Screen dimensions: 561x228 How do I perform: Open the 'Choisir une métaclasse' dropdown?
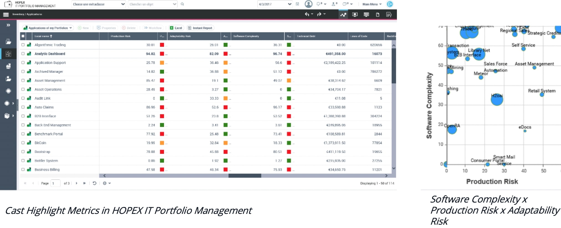tap(98, 4)
